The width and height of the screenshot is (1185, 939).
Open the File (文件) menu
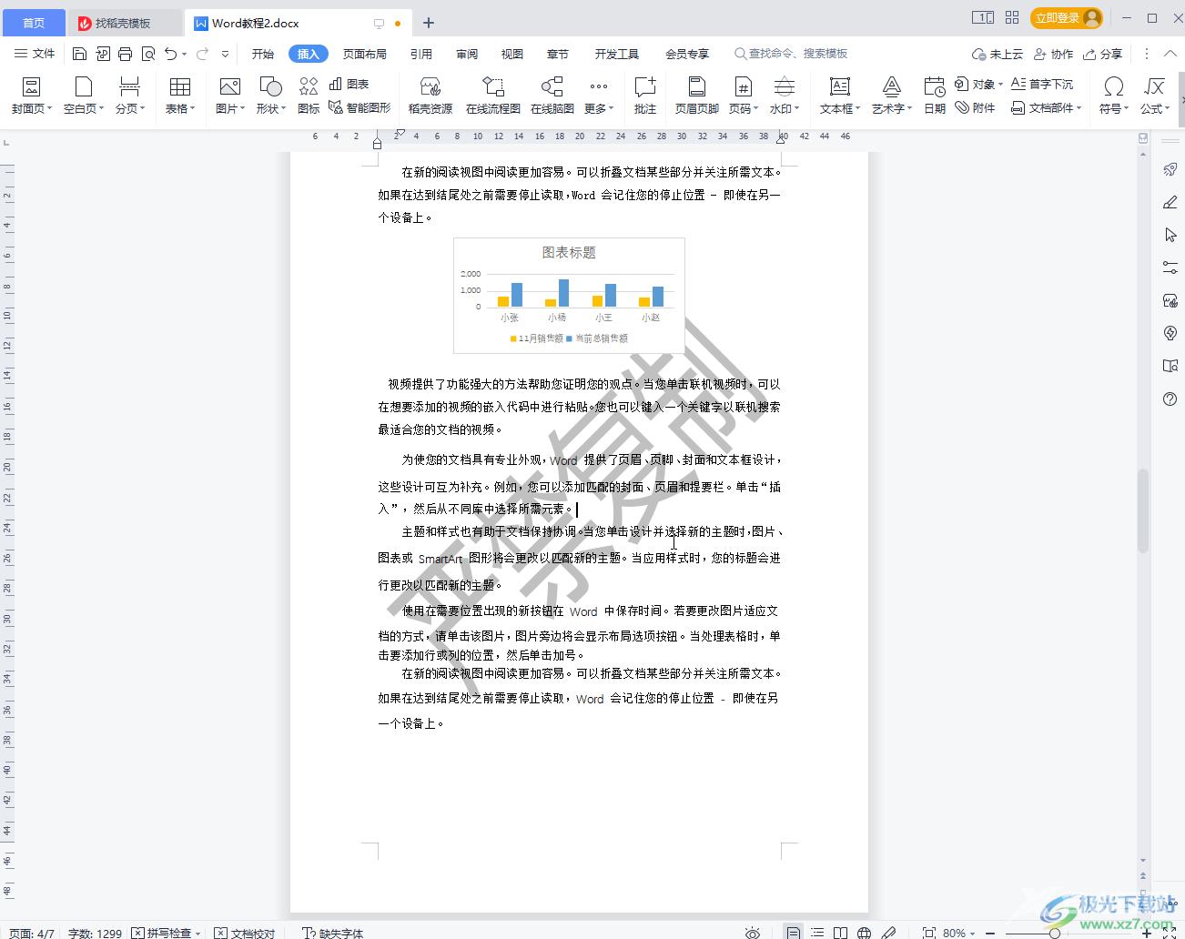35,54
